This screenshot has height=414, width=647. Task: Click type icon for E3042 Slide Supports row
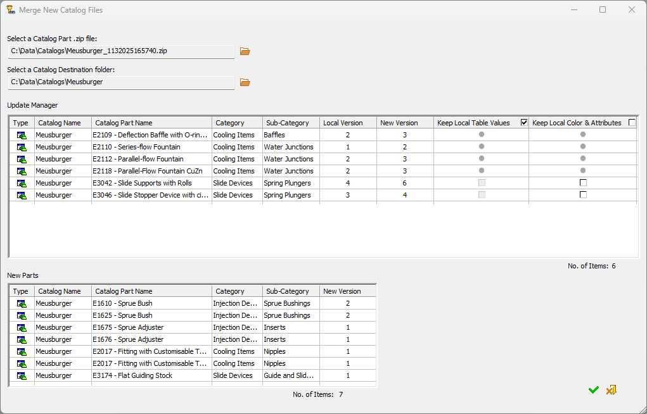coord(22,183)
